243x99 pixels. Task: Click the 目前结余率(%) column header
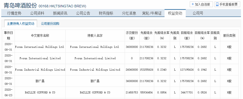tap(202, 35)
